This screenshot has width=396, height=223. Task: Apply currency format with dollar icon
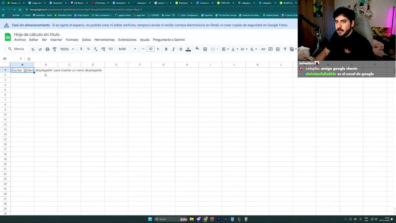[x=81, y=49]
